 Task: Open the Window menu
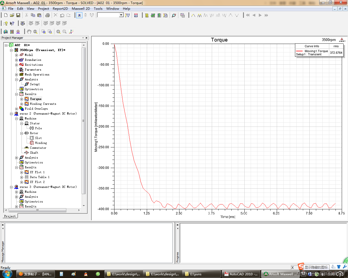(x=113, y=8)
